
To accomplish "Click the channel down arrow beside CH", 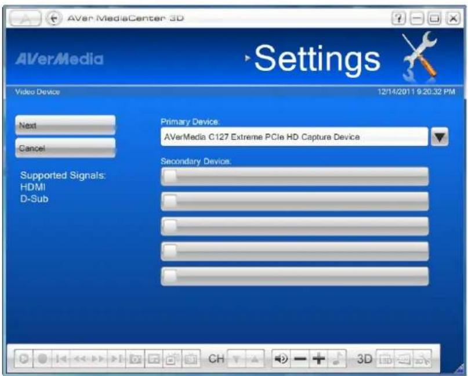I will point(237,359).
